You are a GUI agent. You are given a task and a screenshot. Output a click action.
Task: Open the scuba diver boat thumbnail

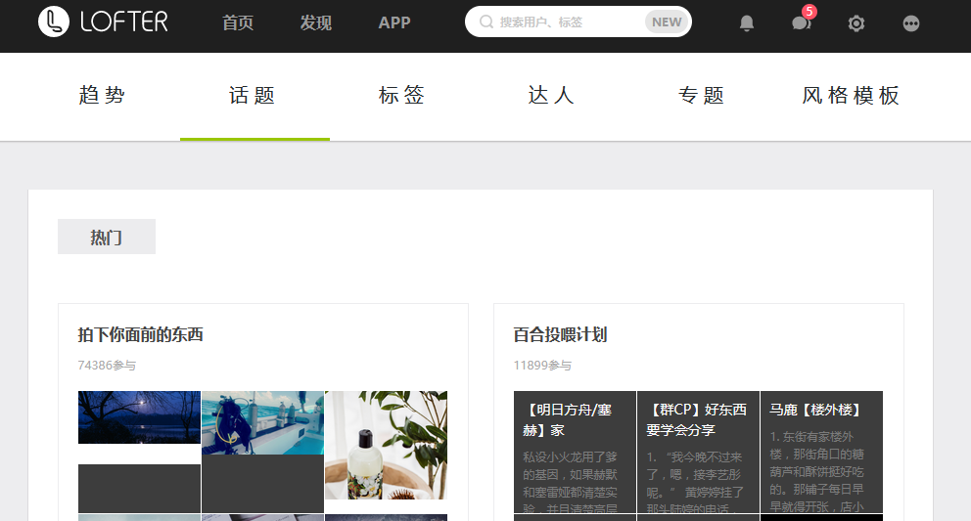click(262, 422)
